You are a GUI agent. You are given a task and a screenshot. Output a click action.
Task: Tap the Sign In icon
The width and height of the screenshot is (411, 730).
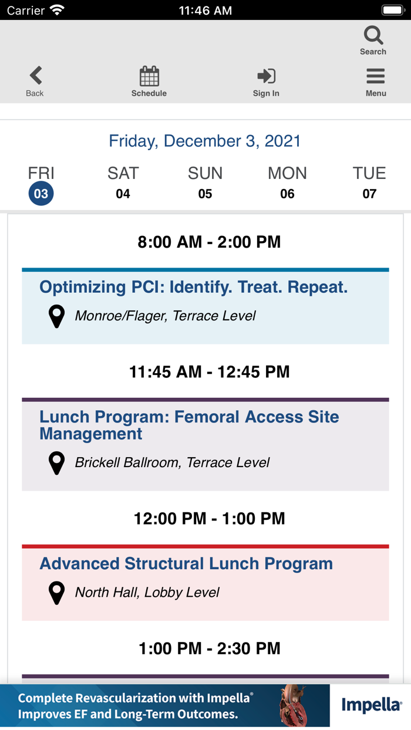tap(266, 76)
